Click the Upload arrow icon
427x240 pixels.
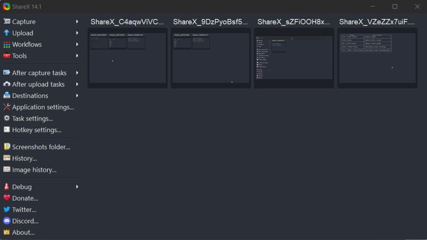(x=7, y=33)
